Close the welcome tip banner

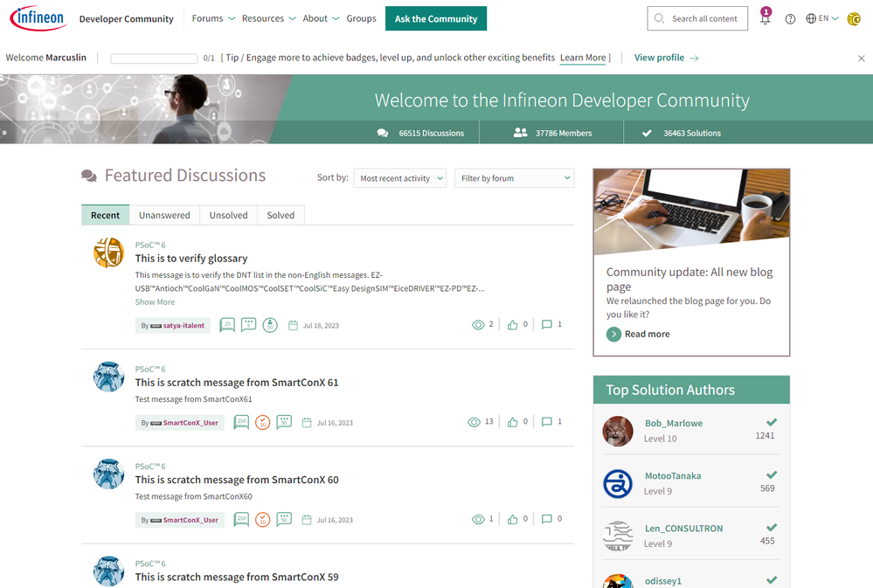tap(862, 58)
